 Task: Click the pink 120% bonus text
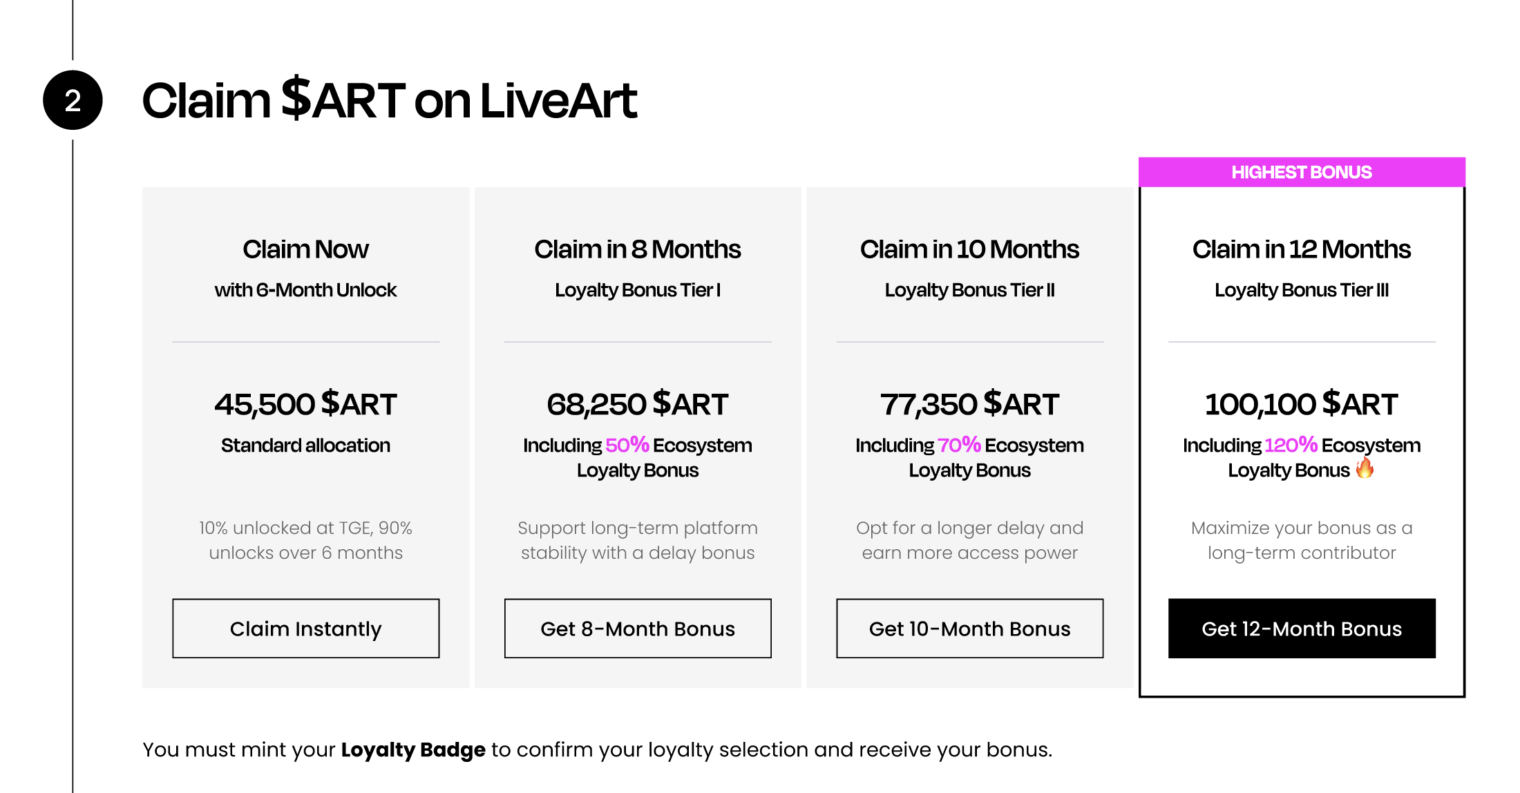[1291, 445]
